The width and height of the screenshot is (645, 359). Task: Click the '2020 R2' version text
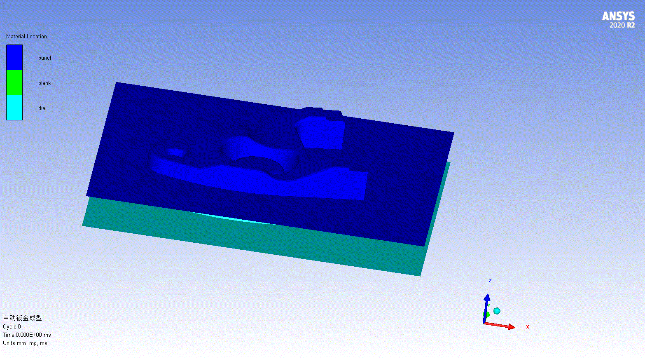click(622, 26)
